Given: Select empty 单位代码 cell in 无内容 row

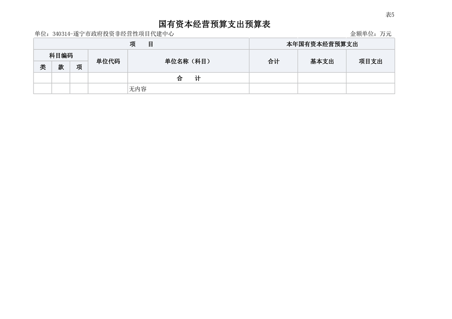Looking at the screenshot, I should coord(108,89).
